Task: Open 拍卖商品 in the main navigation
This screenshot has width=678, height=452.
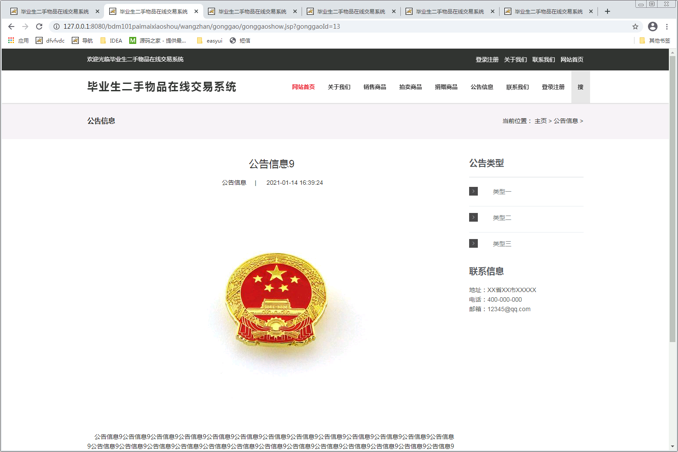Action: [x=410, y=87]
